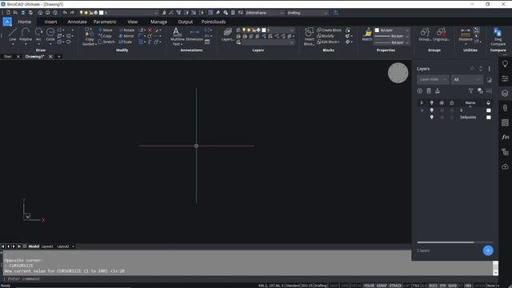
Task: Click the Ungroup tool
Action: (x=441, y=34)
